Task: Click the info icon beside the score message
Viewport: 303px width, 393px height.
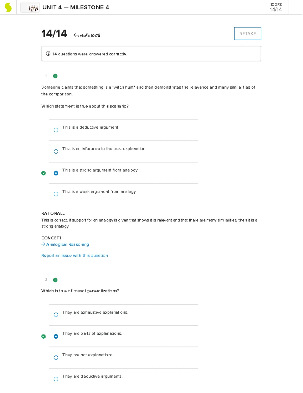Action: coord(48,54)
